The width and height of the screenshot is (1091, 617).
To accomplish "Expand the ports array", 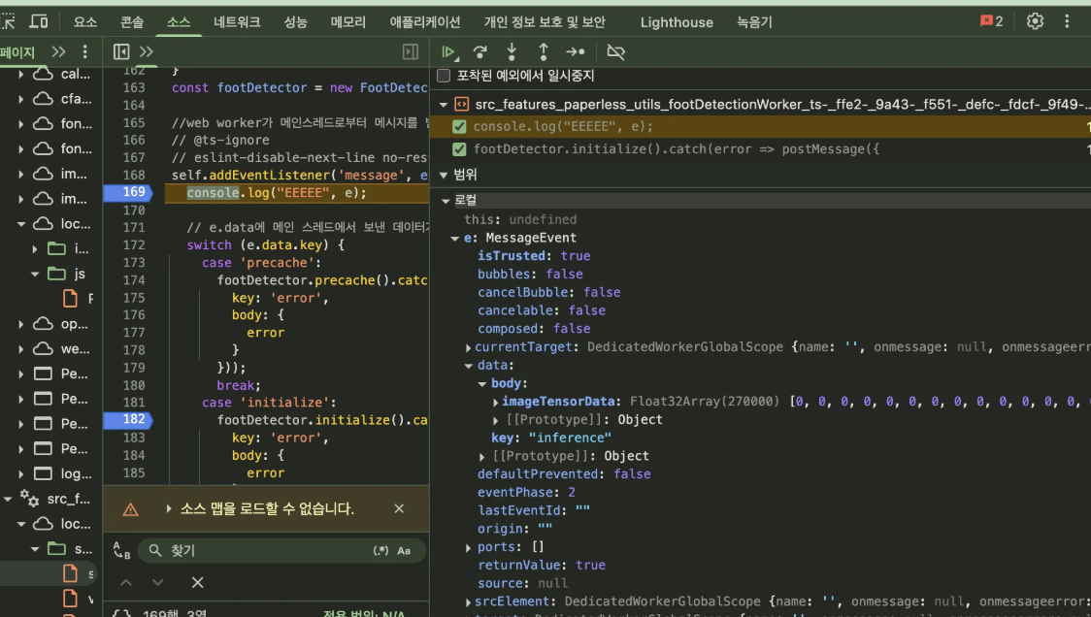I will pyautogui.click(x=468, y=547).
